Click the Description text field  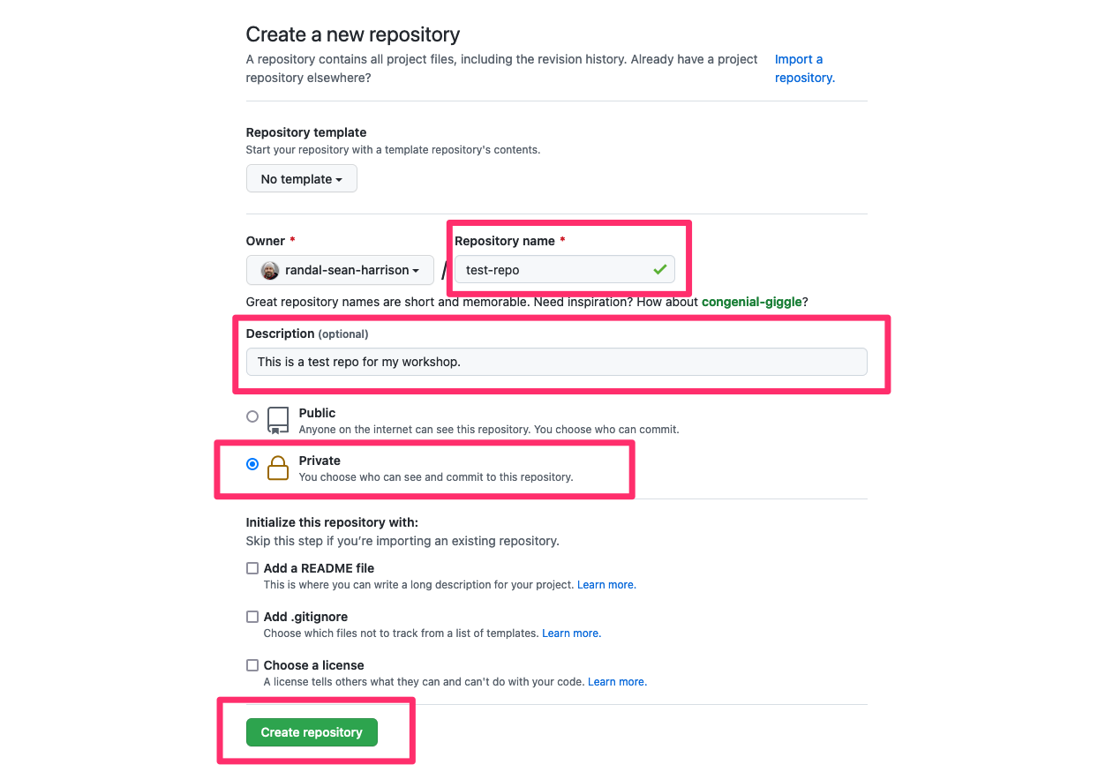click(x=556, y=361)
